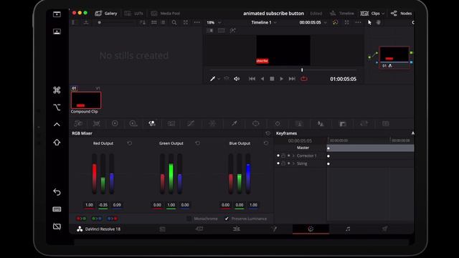
Task: Select the arrow pointer tool above nodes
Action: coord(369,22)
